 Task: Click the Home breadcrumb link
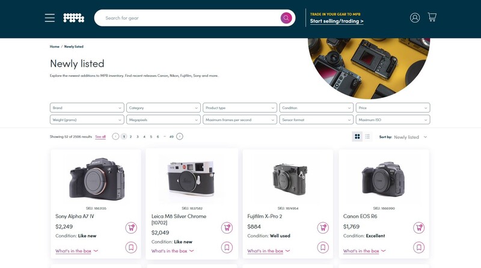54,47
